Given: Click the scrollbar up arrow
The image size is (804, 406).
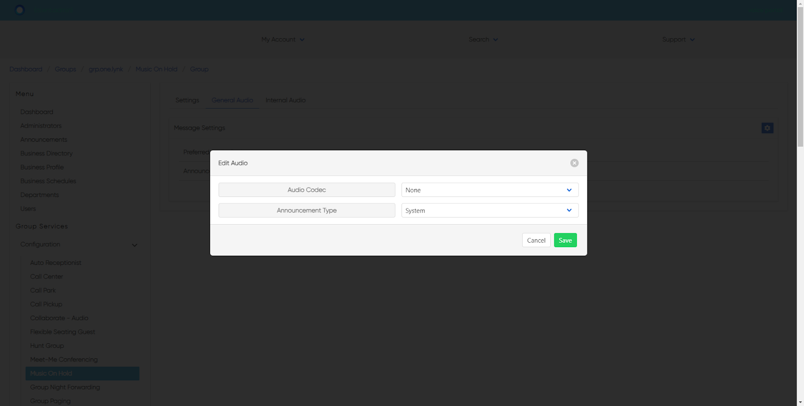Looking at the screenshot, I should [800, 3].
